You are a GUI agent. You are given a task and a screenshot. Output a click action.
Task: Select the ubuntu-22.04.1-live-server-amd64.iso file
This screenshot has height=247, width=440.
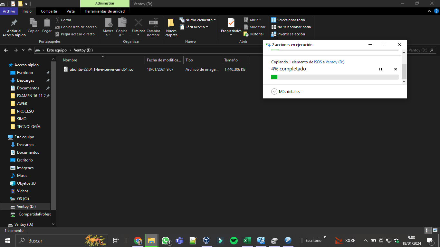coord(101,69)
